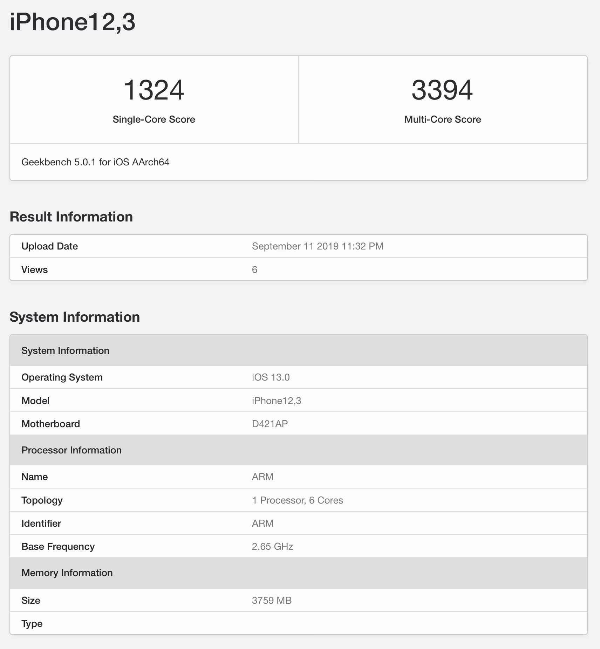Click the Upload Date row
Screen dimensions: 600x649
tap(49, 246)
